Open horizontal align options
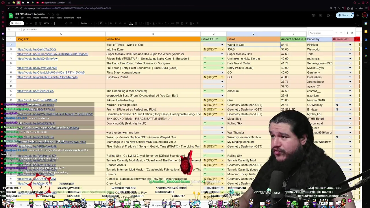This screenshot has width=370, height=208. 148,23
